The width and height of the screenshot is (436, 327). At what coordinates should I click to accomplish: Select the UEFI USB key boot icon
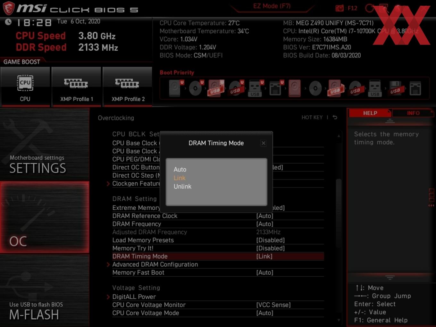click(256, 88)
